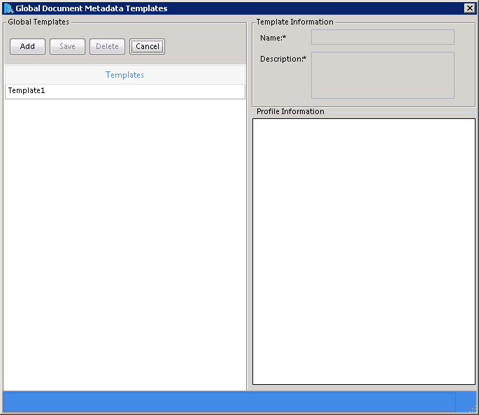This screenshot has width=479, height=415.
Task: Click the Name:* label
Action: pyautogui.click(x=273, y=37)
